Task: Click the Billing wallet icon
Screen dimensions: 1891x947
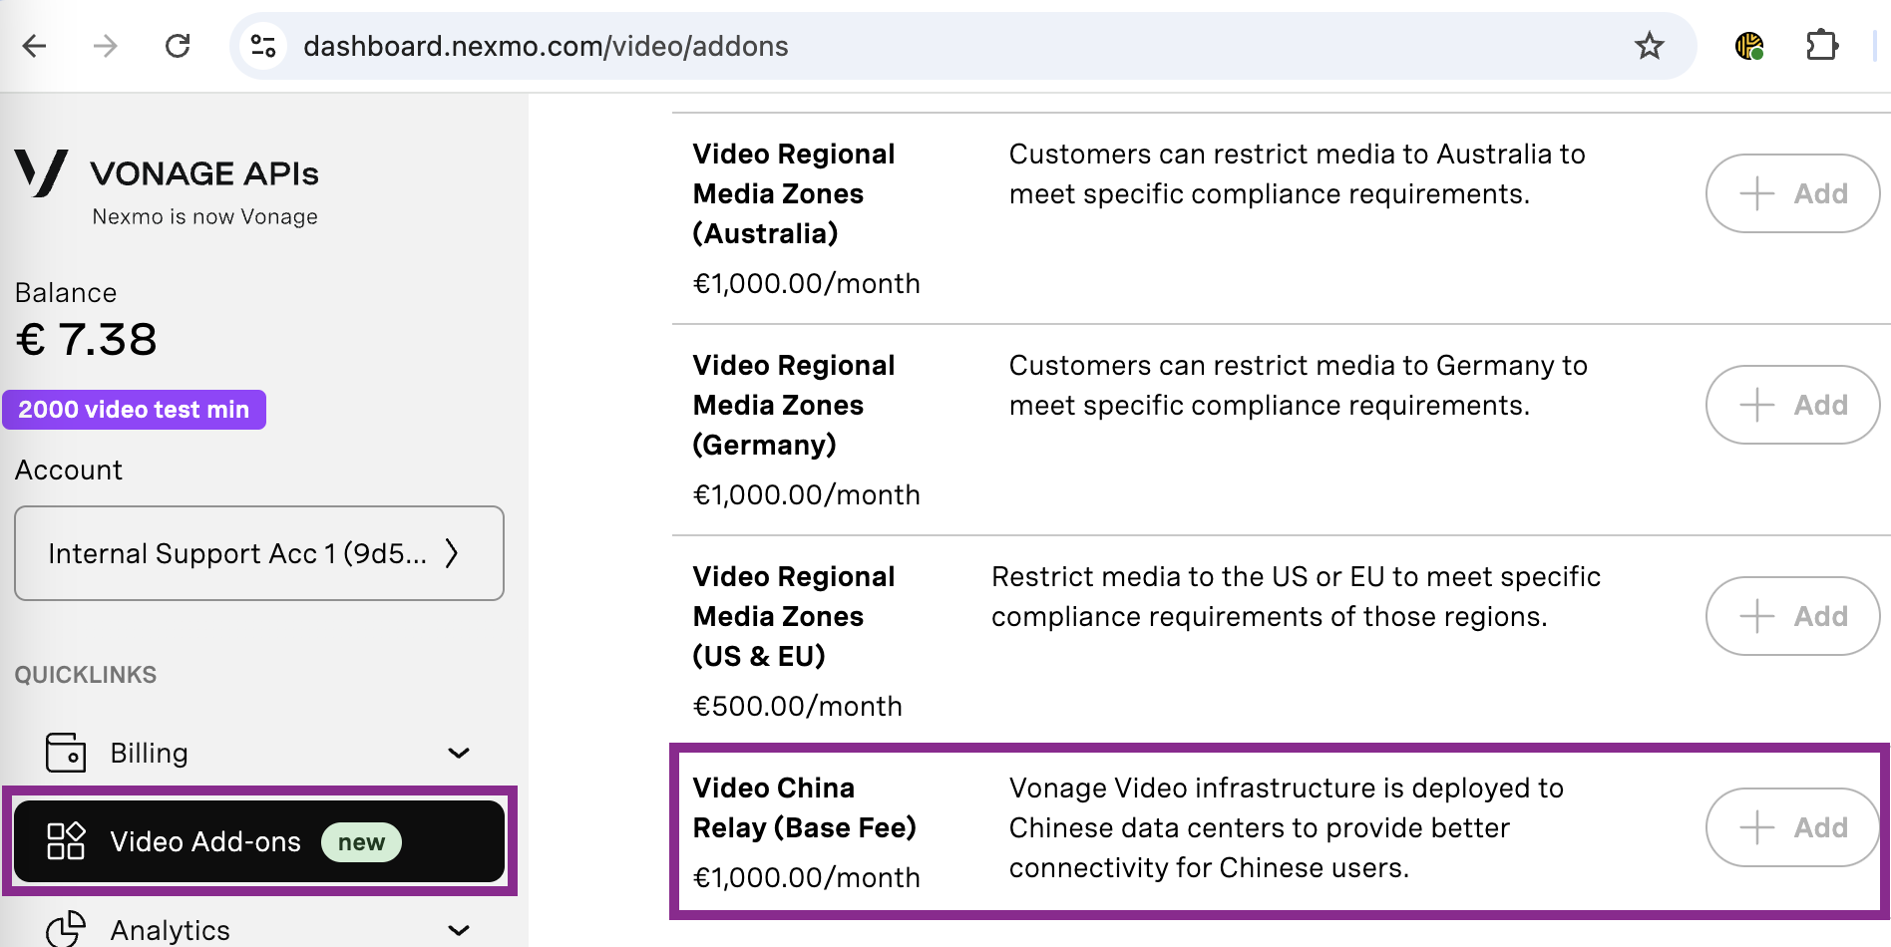Action: (x=66, y=753)
